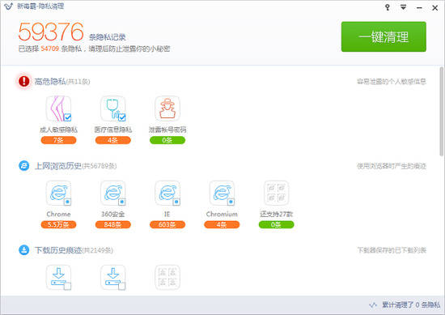Click the 7条 orange count badge

coord(58,140)
